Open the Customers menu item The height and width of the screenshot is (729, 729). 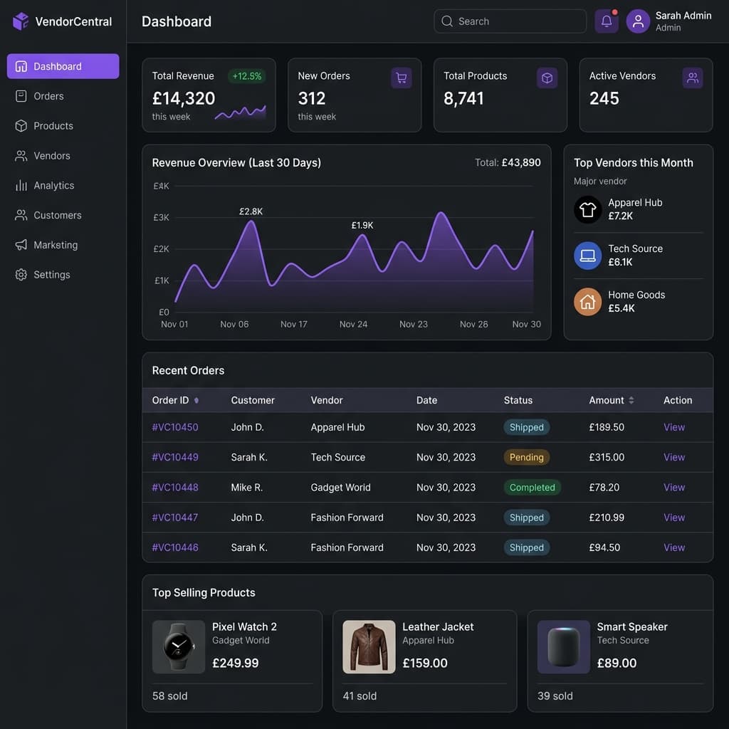(x=63, y=215)
